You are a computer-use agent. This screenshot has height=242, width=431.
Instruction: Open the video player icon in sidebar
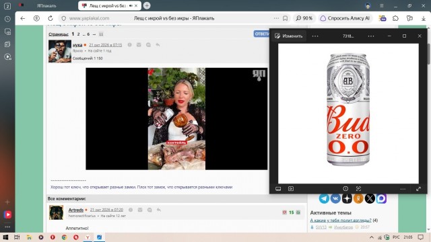pos(7,56)
